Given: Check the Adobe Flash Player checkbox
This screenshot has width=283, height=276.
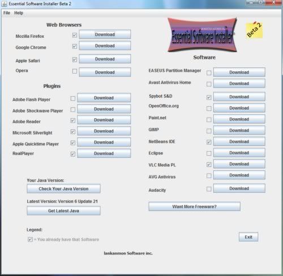Looking at the screenshot, I should pyautogui.click(x=73, y=98).
